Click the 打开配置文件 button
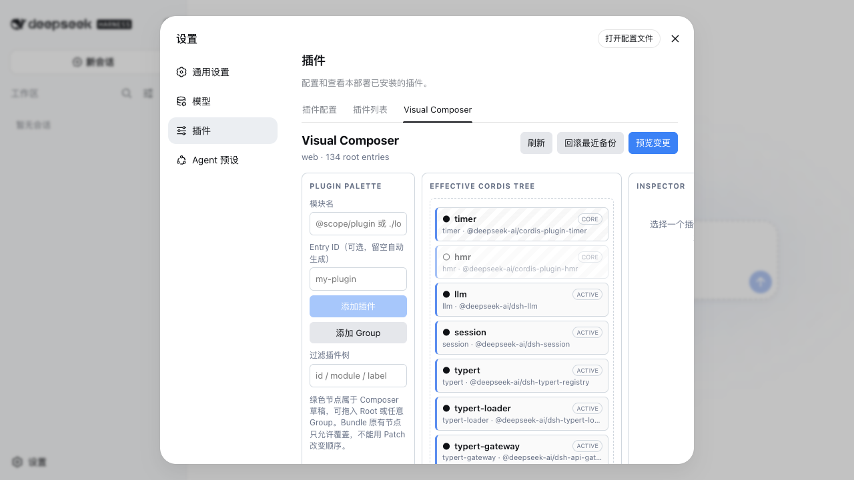This screenshot has width=854, height=480. coord(629,39)
